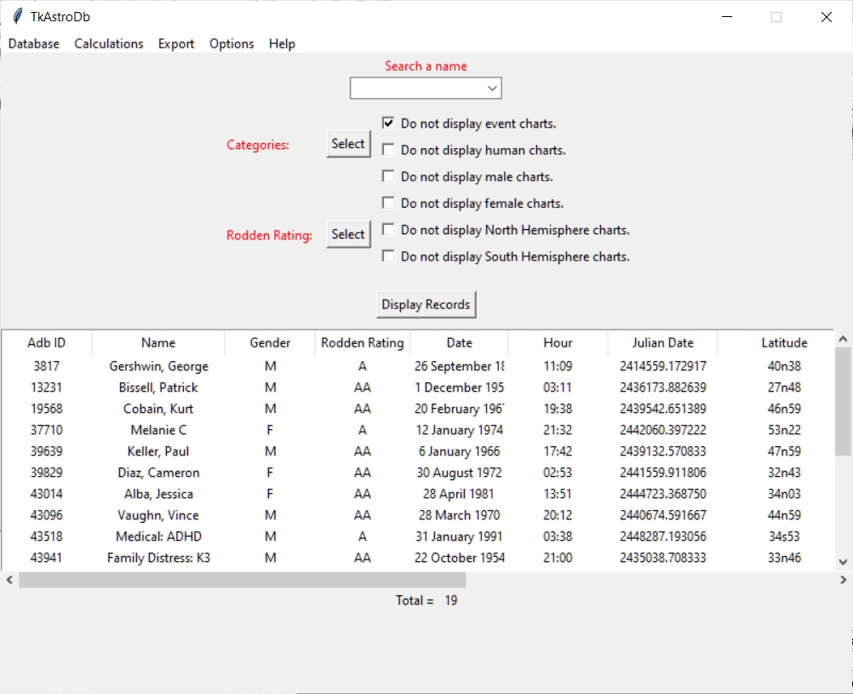Image resolution: width=853 pixels, height=694 pixels.
Task: Click latitude value 32n43
Action: point(784,472)
